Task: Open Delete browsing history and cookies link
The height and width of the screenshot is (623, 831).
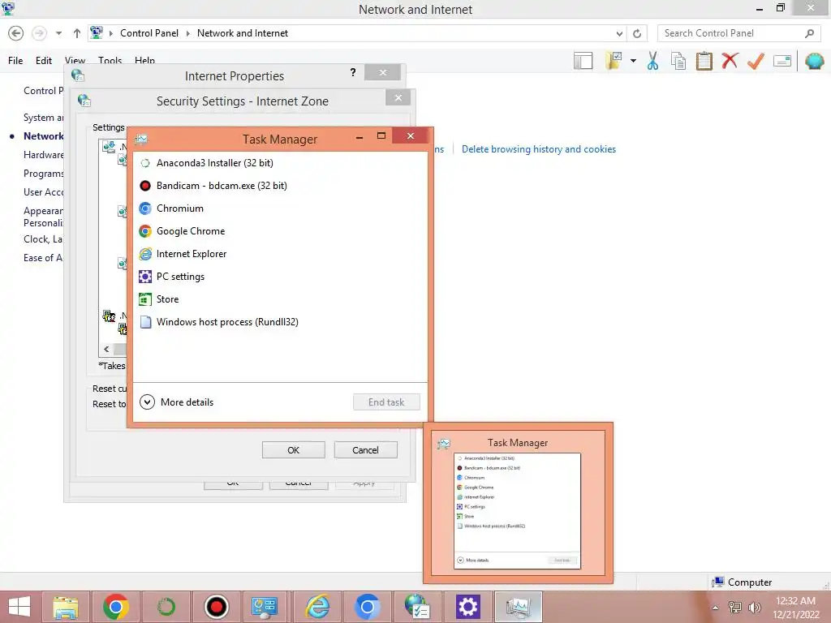Action: point(539,149)
